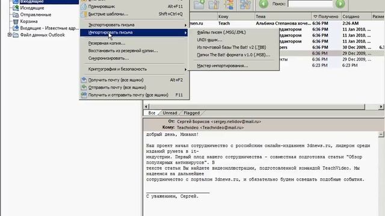
Task: Click the message body scroll-up arrow
Action: tap(381, 134)
